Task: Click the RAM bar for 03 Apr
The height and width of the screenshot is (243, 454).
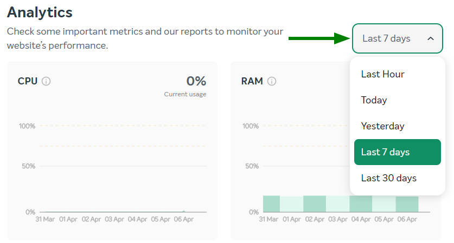Action: 337,205
